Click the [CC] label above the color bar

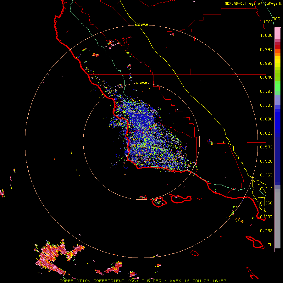[269, 22]
